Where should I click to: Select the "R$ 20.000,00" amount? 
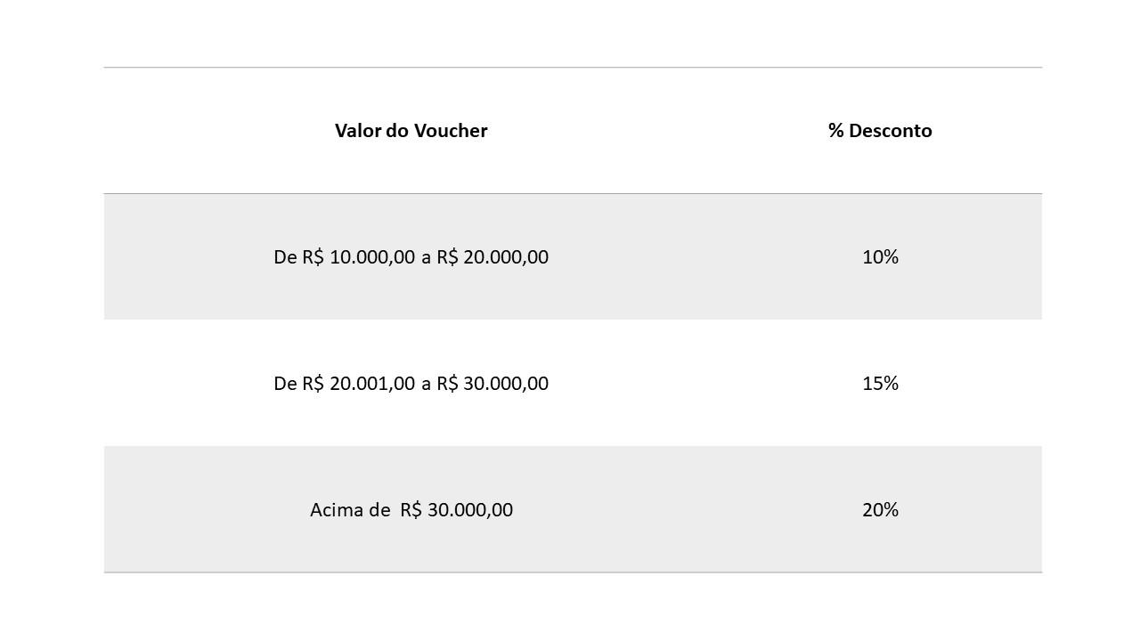(493, 257)
